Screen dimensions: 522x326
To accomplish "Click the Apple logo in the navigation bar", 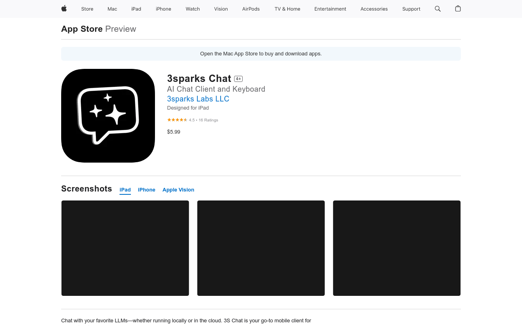I will [x=64, y=9].
